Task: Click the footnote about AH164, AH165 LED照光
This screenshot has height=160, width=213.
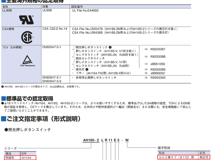Action: click(x=41, y=87)
